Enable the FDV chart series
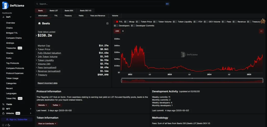Viewport: 267px width, 127px height. coord(196,22)
